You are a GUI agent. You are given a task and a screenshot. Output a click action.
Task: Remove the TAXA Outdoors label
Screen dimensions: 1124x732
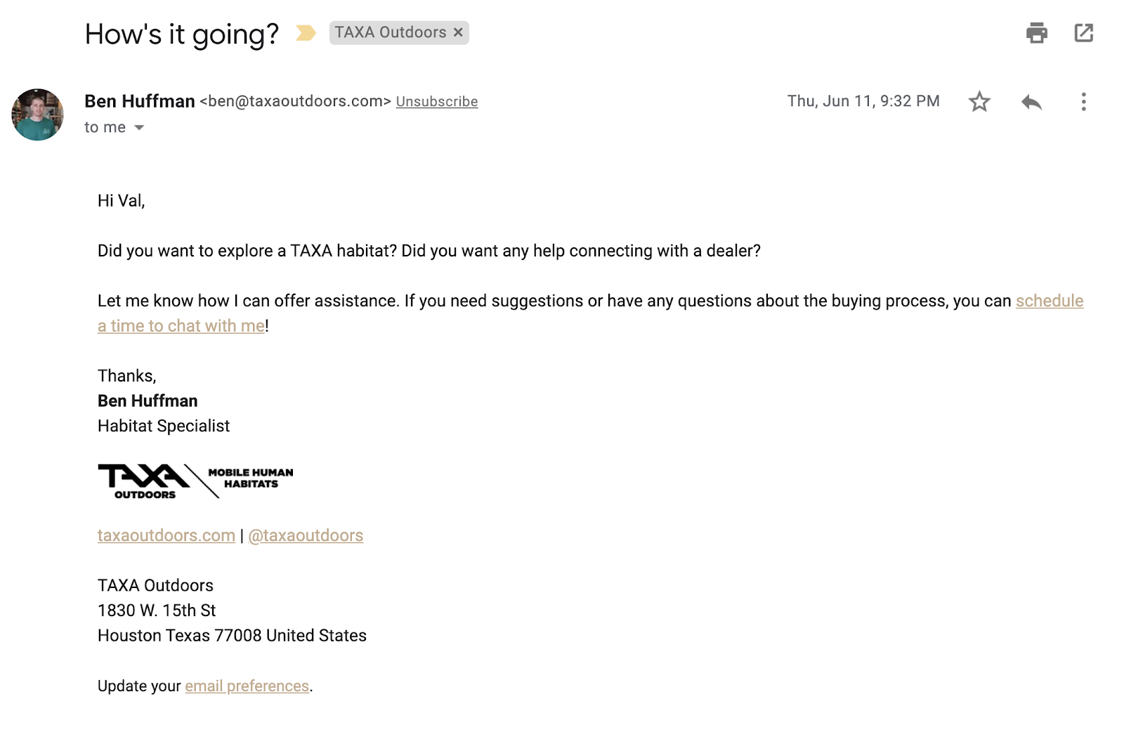point(458,32)
